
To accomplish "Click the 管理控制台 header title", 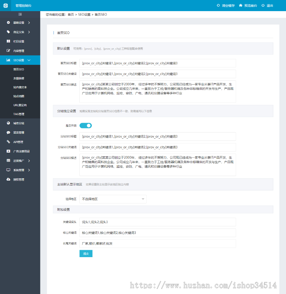I will tap(24, 6).
